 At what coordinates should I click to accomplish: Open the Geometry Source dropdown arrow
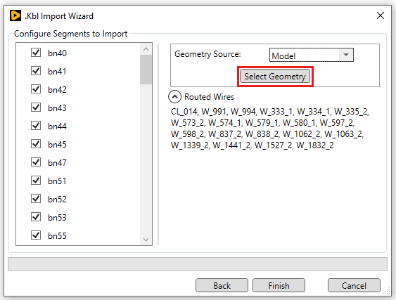click(346, 55)
